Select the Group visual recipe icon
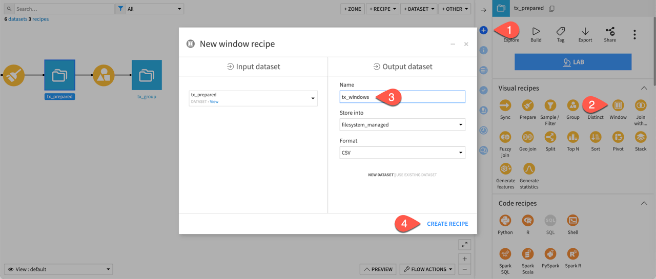Viewport: 656px width, 279px height. (573, 105)
